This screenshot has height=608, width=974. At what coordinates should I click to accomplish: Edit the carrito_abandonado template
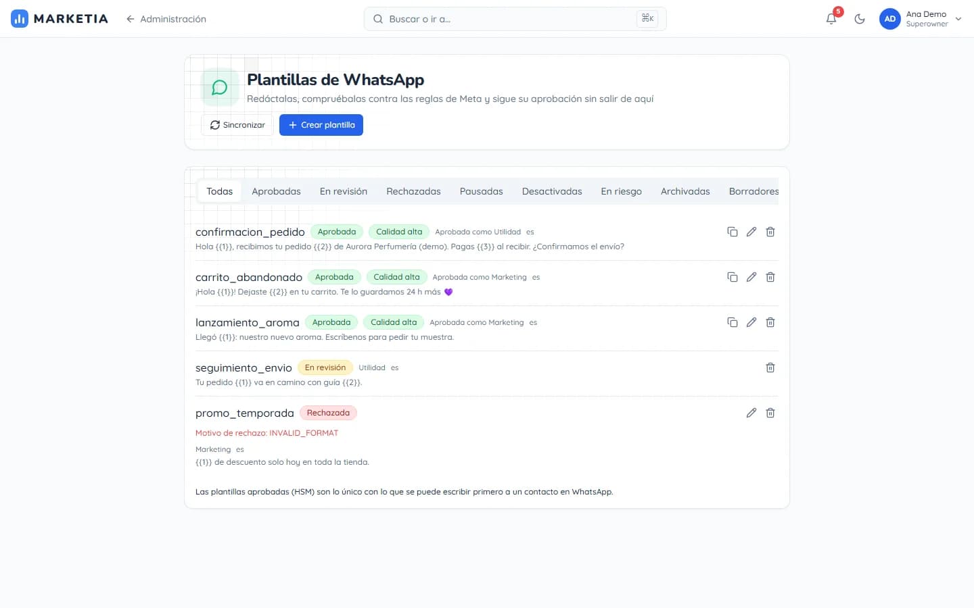click(751, 277)
